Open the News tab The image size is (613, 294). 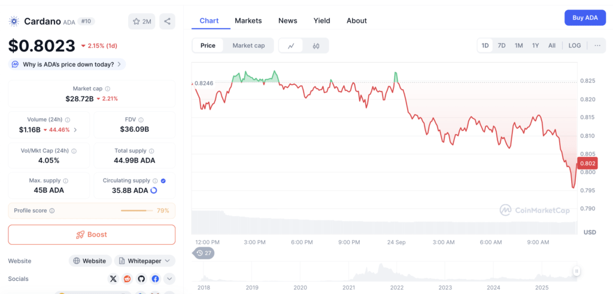[x=288, y=21]
